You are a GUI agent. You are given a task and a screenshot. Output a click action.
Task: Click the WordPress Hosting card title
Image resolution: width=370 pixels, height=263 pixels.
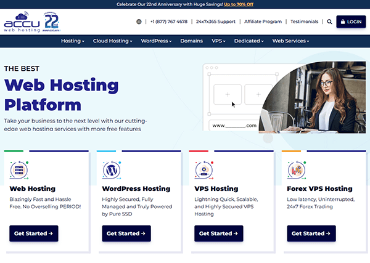[x=136, y=188]
